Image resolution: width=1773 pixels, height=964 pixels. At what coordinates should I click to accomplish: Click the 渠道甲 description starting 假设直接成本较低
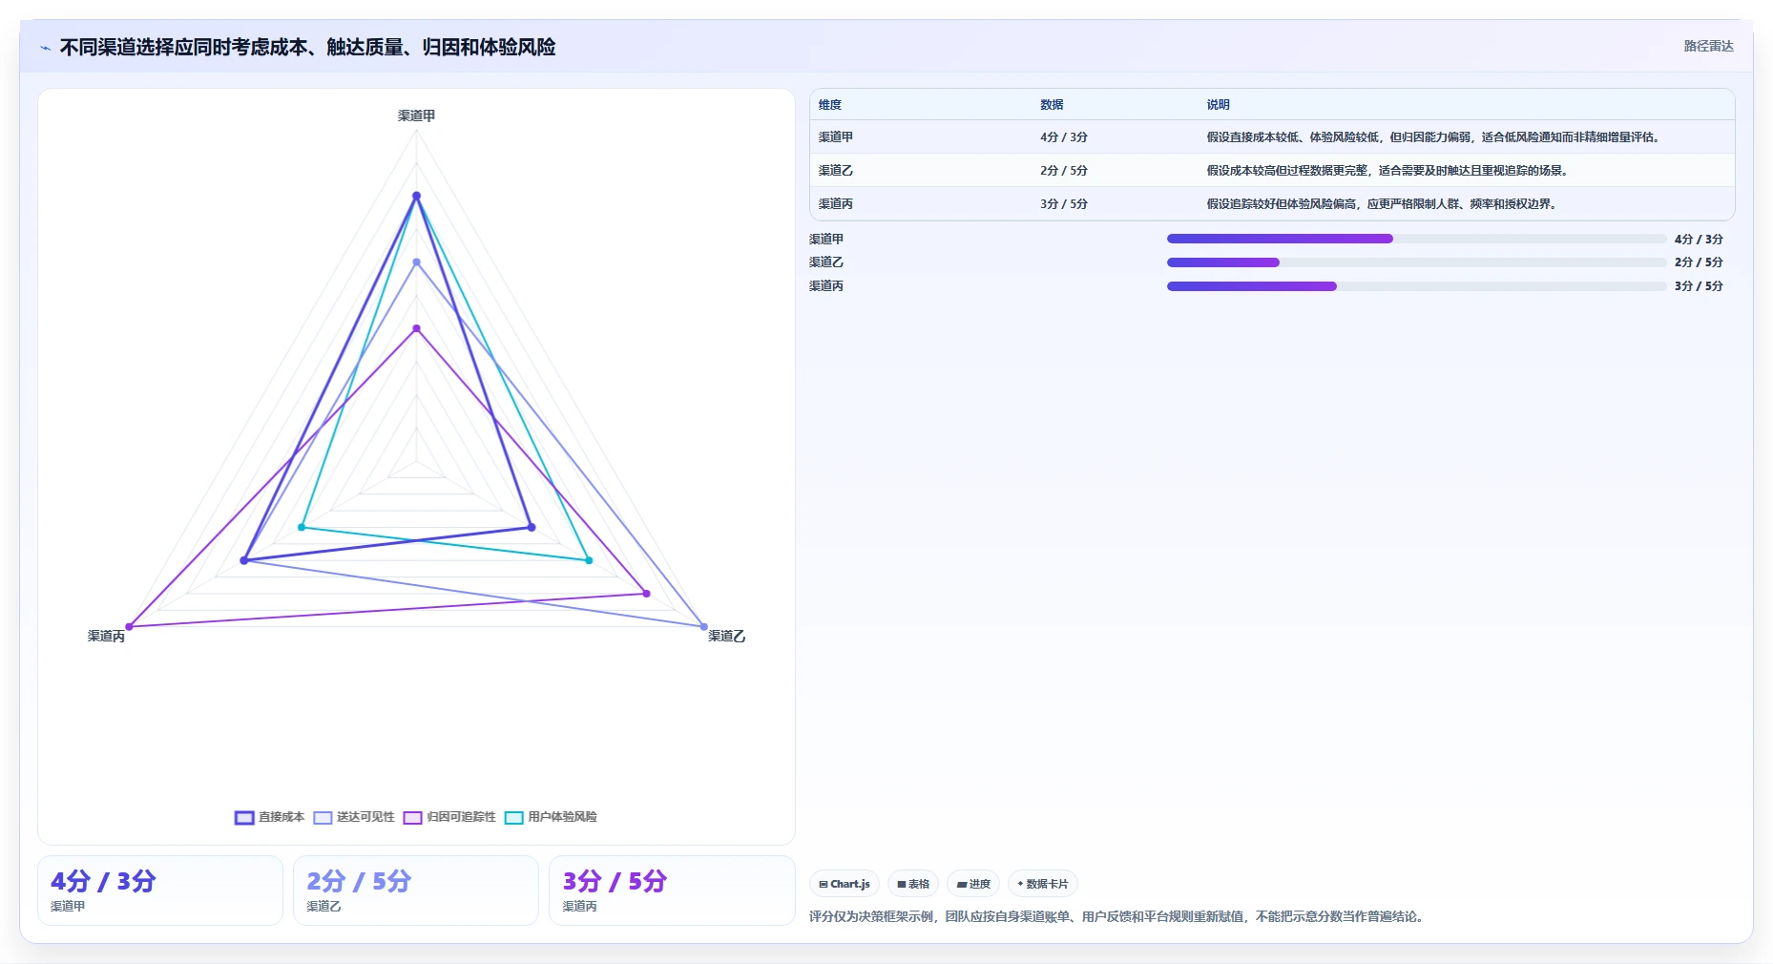[1434, 137]
